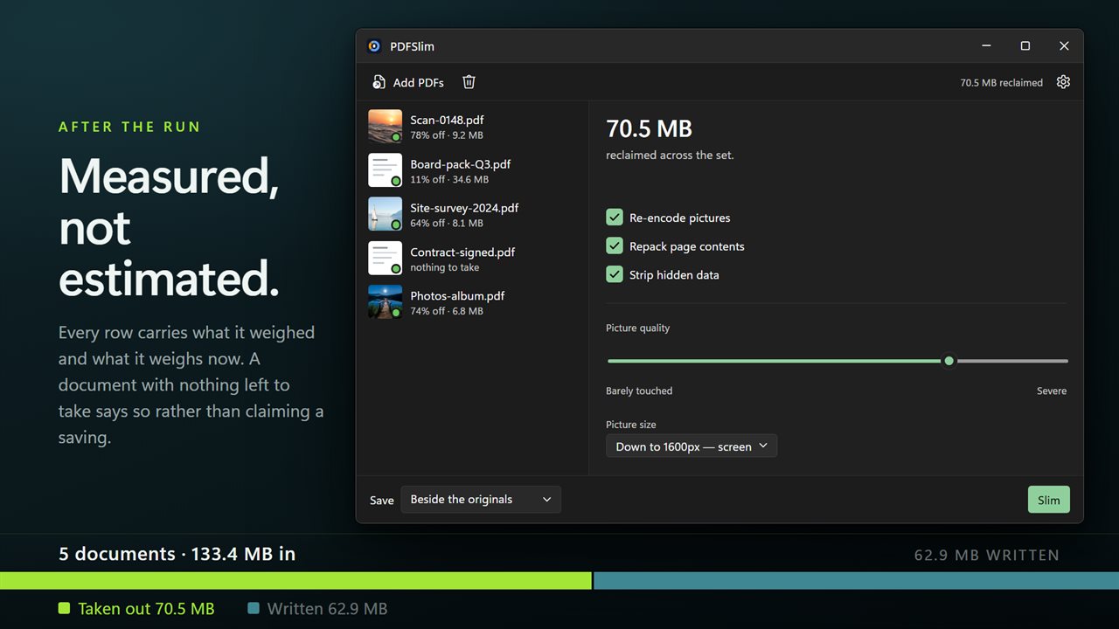The image size is (1119, 629).
Task: Click the "Severe" slider label
Action: click(1052, 391)
